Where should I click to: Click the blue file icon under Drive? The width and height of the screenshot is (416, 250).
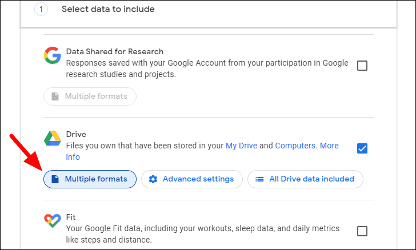point(55,179)
